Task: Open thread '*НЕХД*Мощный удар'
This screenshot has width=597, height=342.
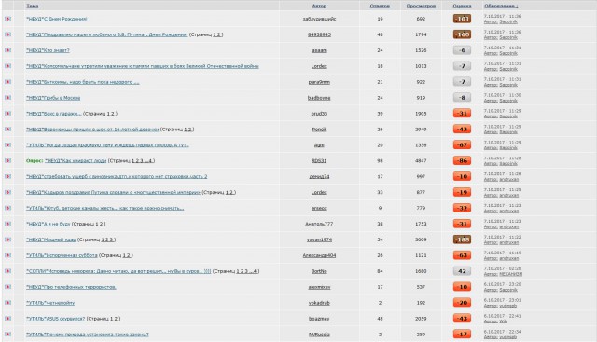Action: pyautogui.click(x=51, y=239)
